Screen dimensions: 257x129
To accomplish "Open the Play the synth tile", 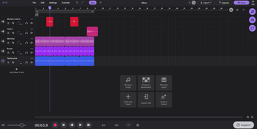I will [164, 83].
